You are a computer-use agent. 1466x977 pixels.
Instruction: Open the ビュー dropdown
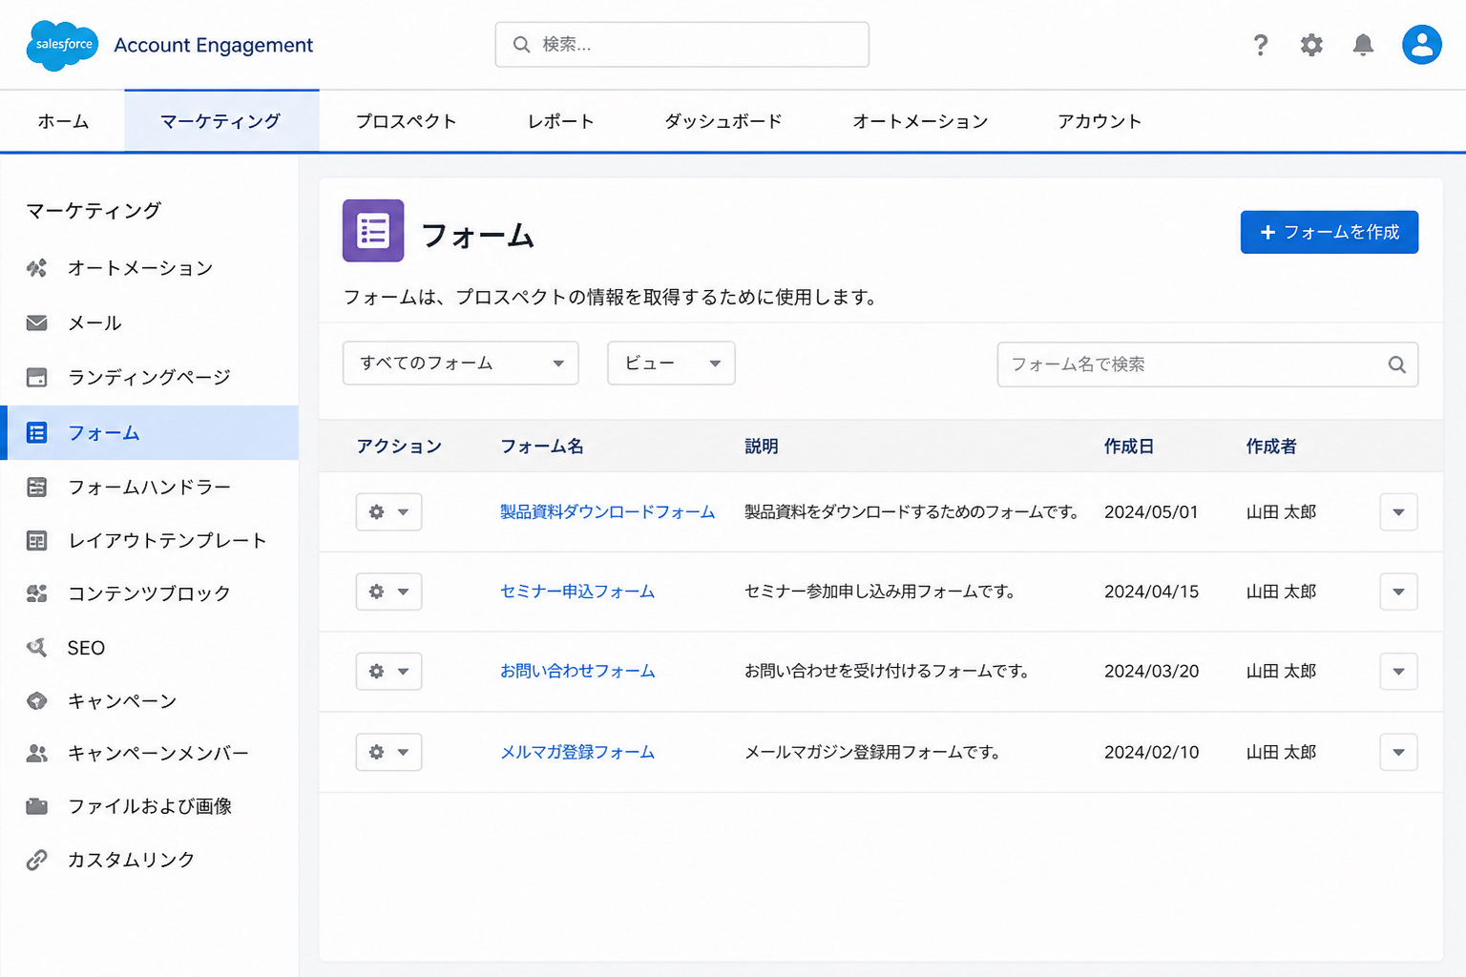(x=671, y=364)
